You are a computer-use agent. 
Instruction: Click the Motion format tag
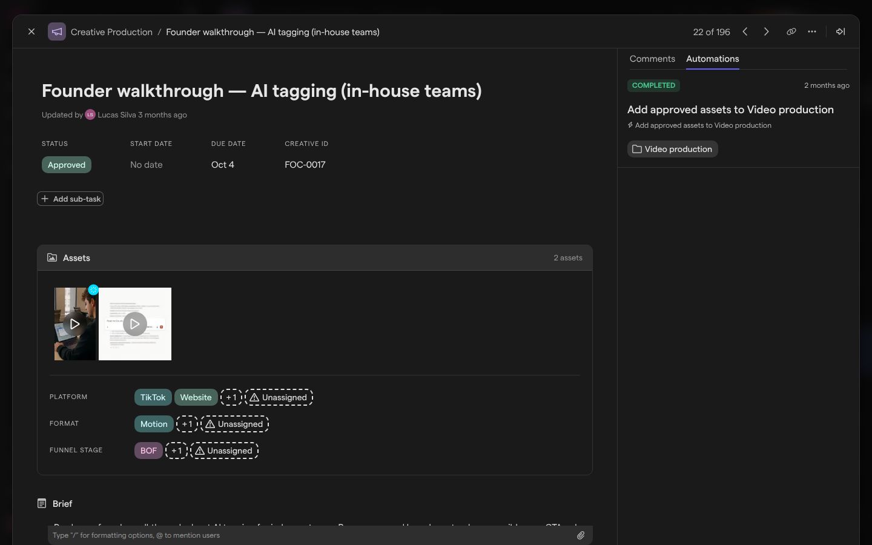[x=154, y=424]
